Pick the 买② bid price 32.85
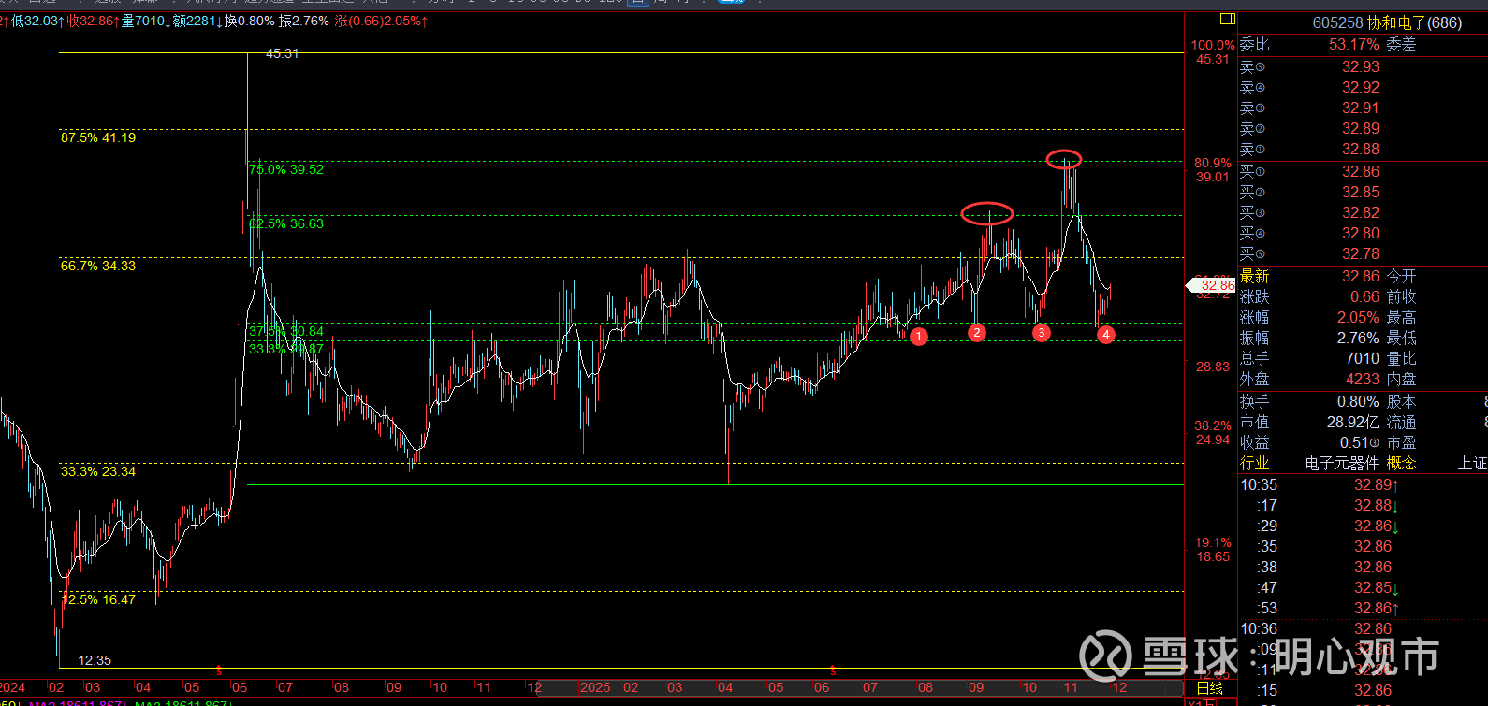The height and width of the screenshot is (706, 1488). 1361,193
